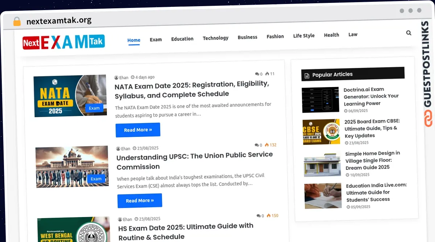Open the Simple Home Design article image
Viewport: 435px width, 242px height.
[322, 164]
